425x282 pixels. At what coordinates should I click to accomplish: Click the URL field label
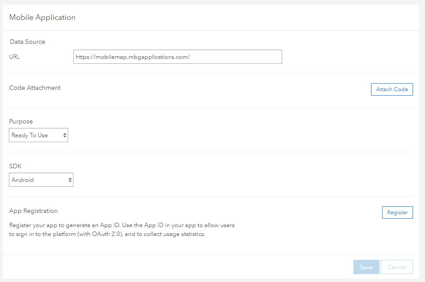pyautogui.click(x=15, y=57)
